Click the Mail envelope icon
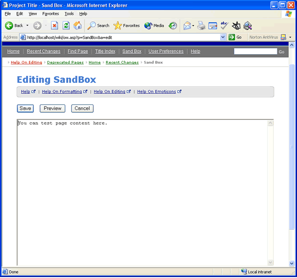 click(187, 26)
